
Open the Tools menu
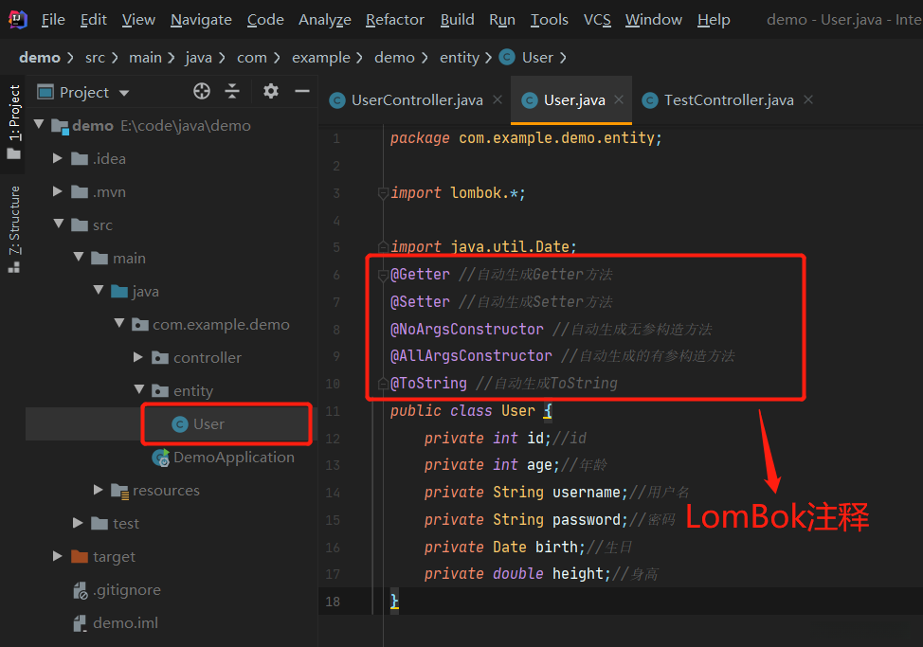click(x=550, y=19)
